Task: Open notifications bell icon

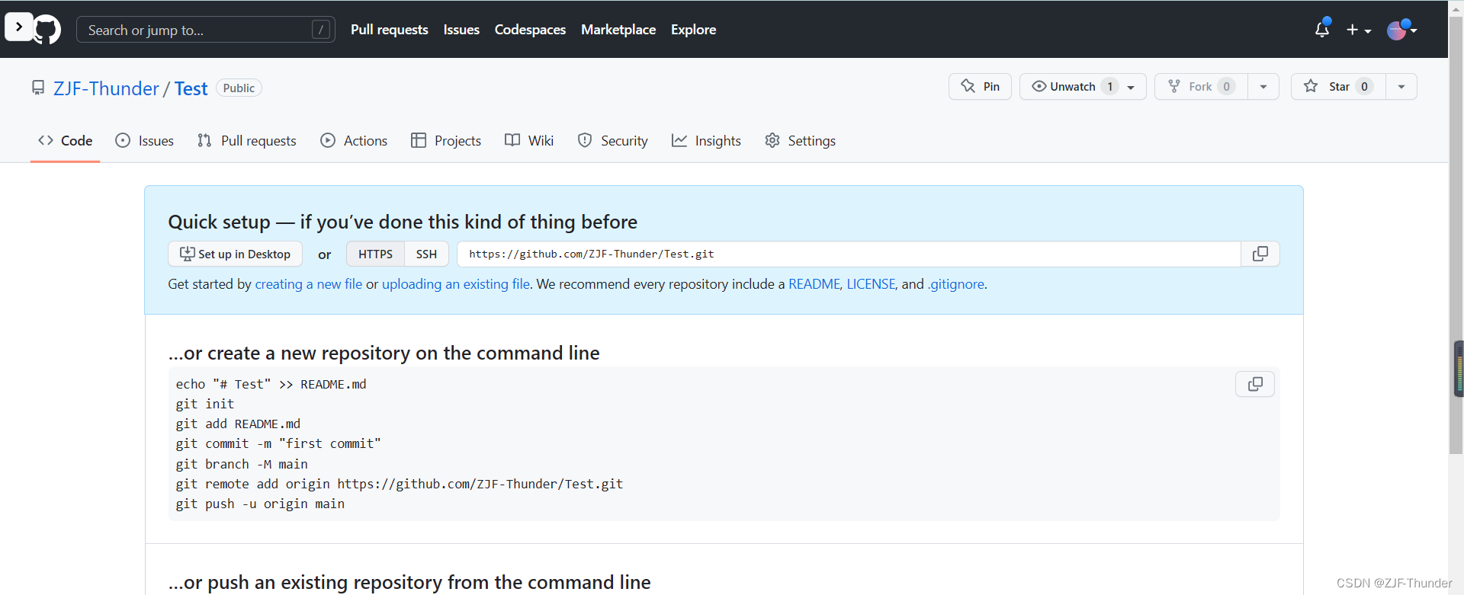Action: click(1322, 29)
